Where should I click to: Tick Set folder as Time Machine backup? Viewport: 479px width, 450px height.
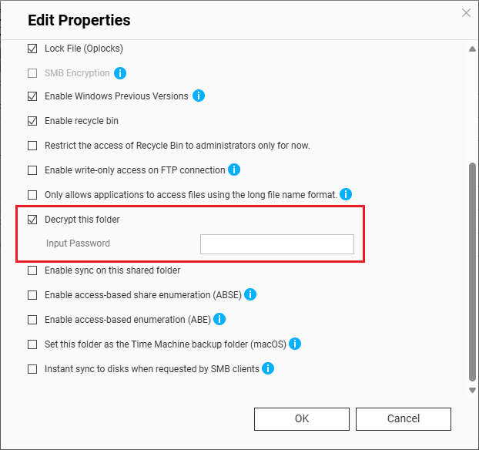point(32,344)
